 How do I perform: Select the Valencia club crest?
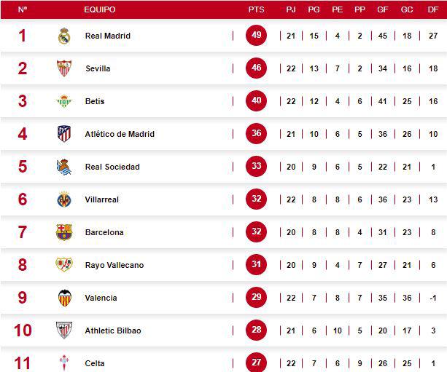(64, 298)
